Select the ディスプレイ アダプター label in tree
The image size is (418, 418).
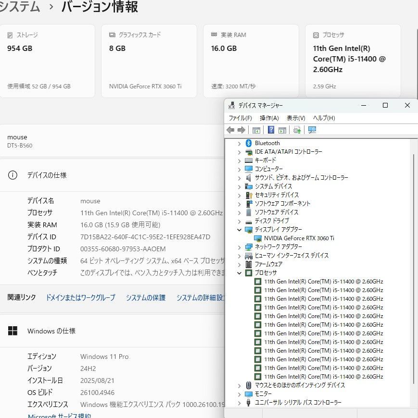[279, 230]
